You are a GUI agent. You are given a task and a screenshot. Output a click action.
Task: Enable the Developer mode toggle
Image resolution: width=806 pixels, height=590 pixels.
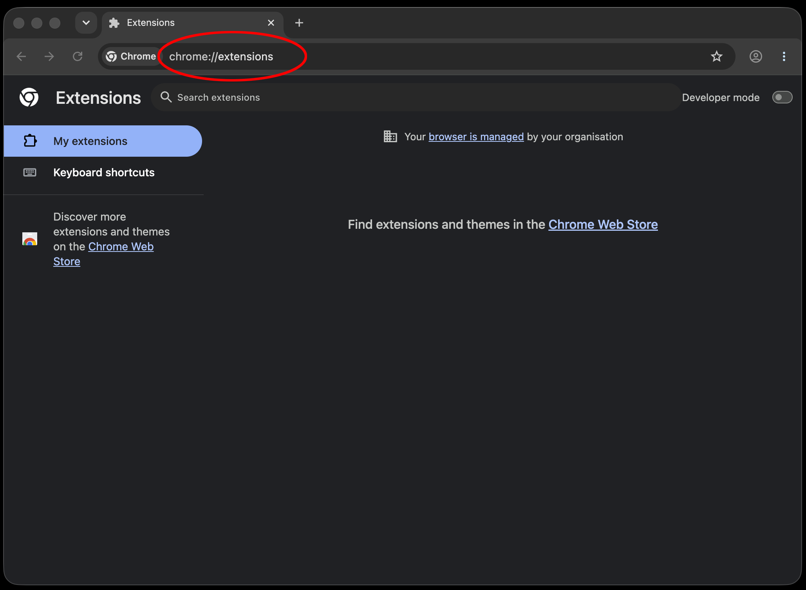782,97
